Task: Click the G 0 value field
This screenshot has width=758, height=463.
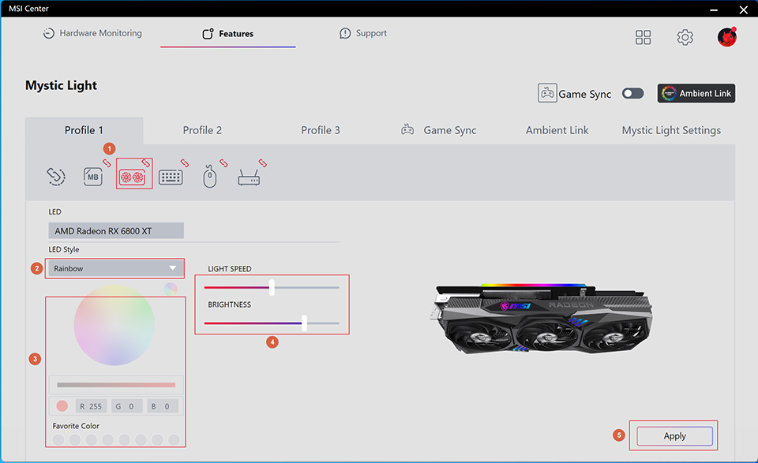Action: point(126,406)
